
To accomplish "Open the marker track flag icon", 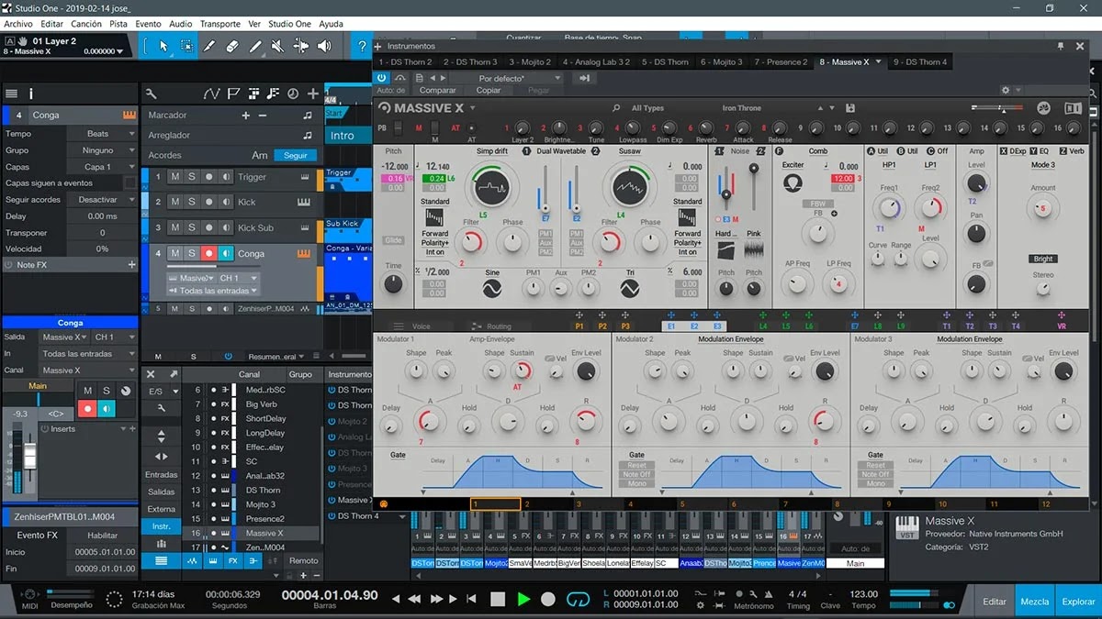I will [x=233, y=94].
